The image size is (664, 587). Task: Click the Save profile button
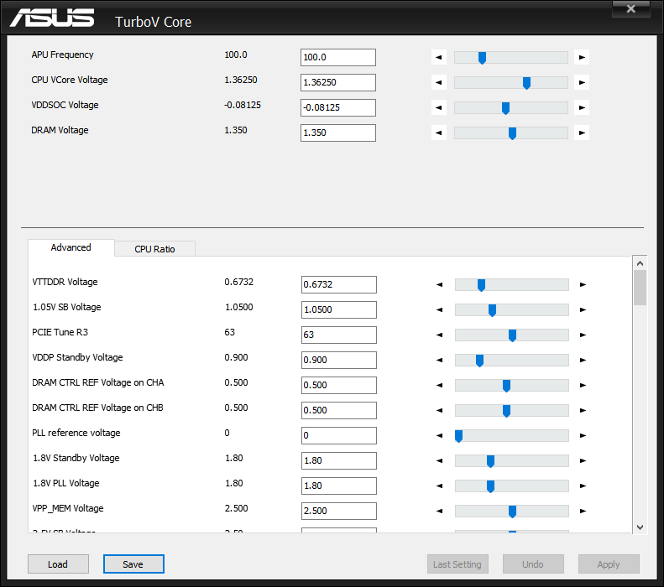(x=133, y=564)
